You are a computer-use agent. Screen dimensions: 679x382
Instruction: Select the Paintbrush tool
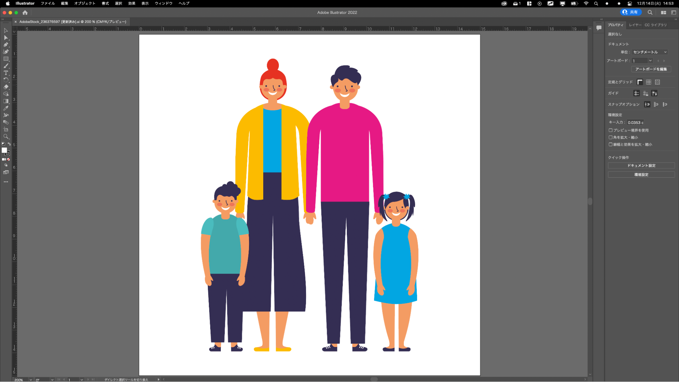[x=6, y=66]
